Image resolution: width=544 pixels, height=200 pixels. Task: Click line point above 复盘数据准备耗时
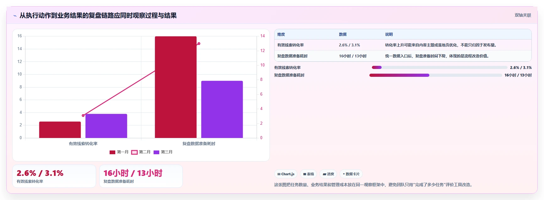199,44
